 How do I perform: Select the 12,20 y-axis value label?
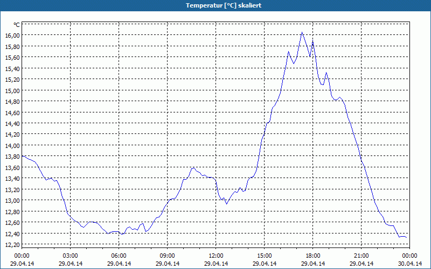click(x=12, y=245)
